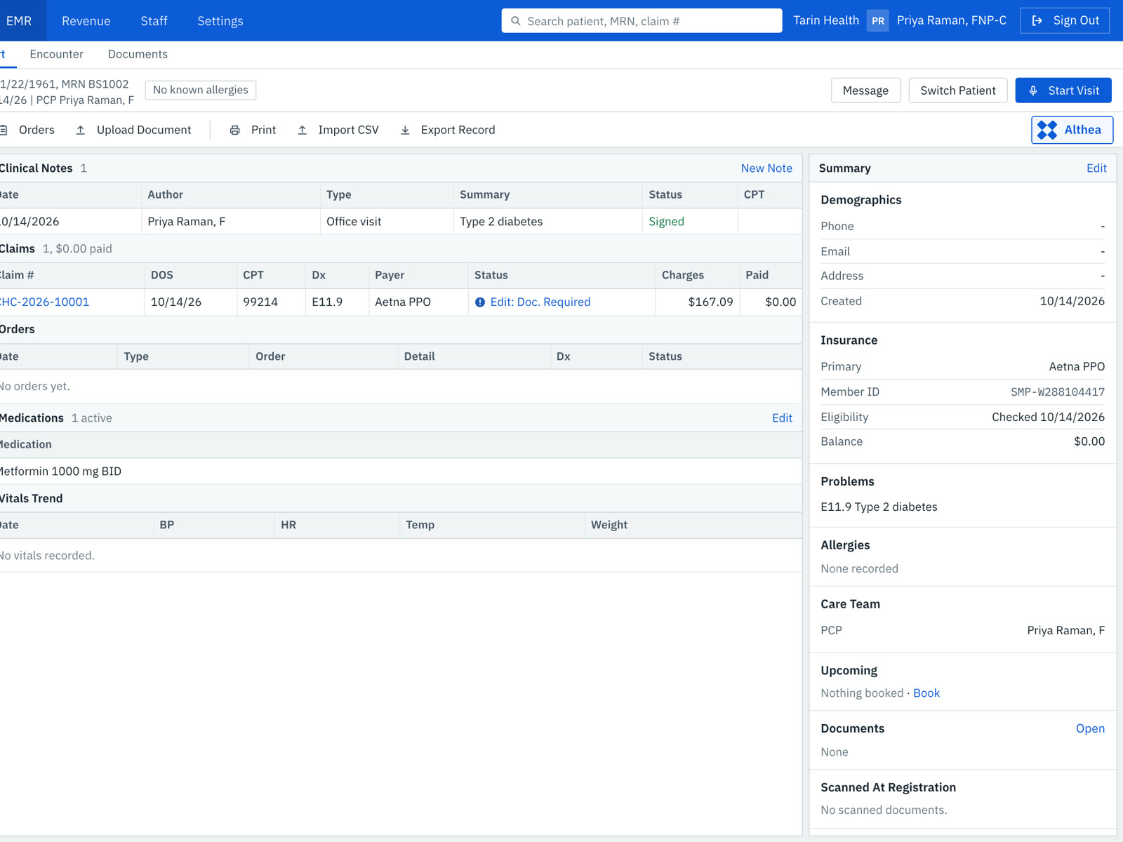Click the Switch Patient button
The image size is (1123, 842).
click(958, 91)
